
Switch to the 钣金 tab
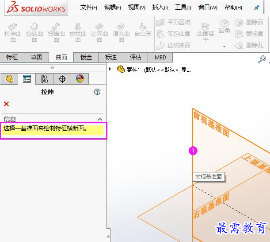click(x=86, y=57)
